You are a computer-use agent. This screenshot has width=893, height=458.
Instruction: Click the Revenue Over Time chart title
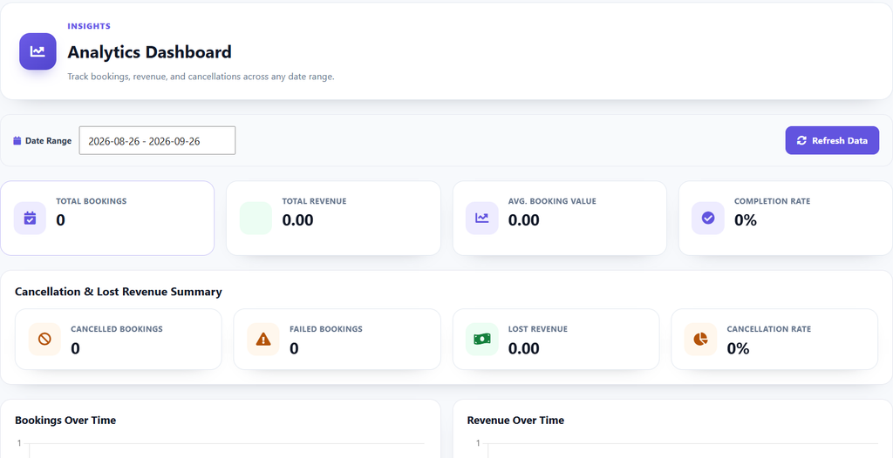515,421
